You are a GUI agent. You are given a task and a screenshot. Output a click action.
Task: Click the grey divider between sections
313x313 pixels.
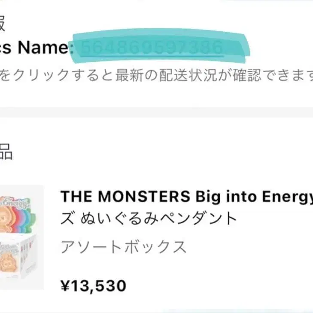[x=156, y=112]
